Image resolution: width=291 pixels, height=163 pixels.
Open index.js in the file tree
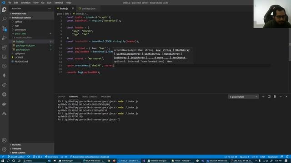(x=31, y=42)
